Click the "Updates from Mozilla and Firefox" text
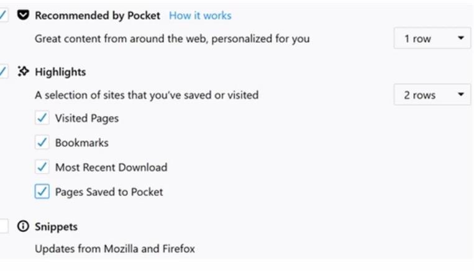 115,249
